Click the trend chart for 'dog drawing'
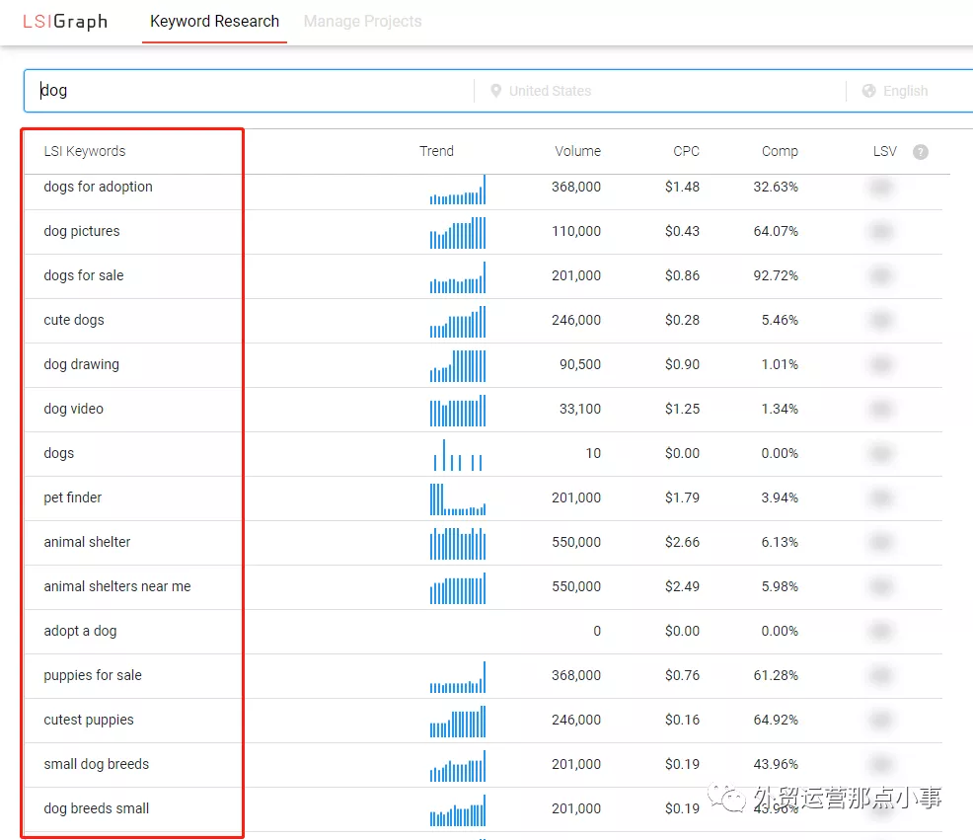This screenshot has width=973, height=840. pyautogui.click(x=458, y=365)
